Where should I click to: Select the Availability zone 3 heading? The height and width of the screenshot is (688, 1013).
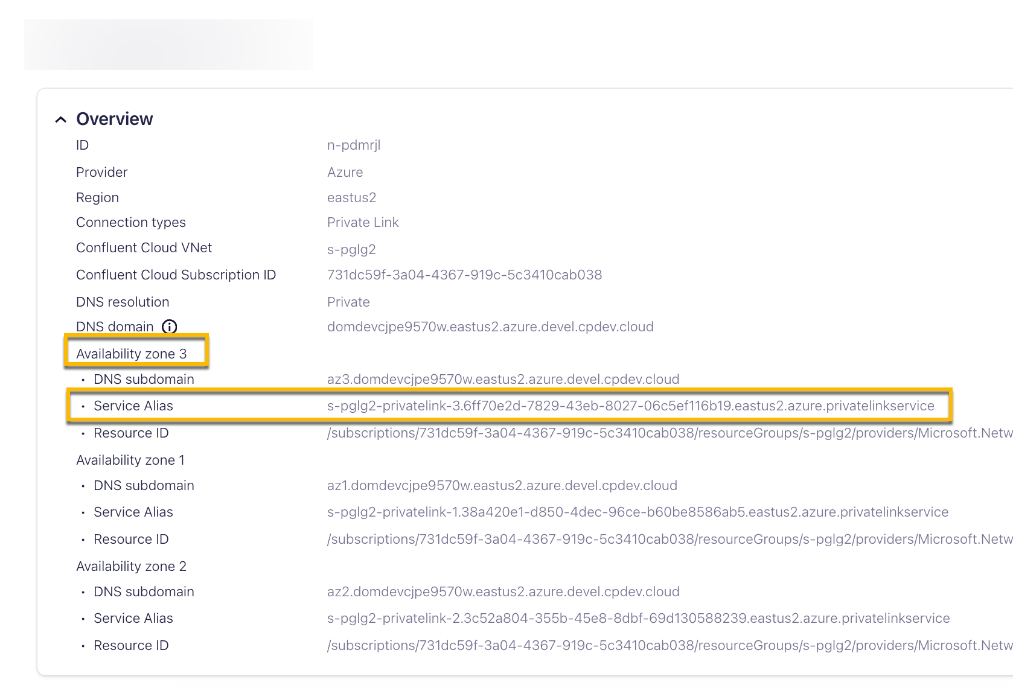(132, 353)
